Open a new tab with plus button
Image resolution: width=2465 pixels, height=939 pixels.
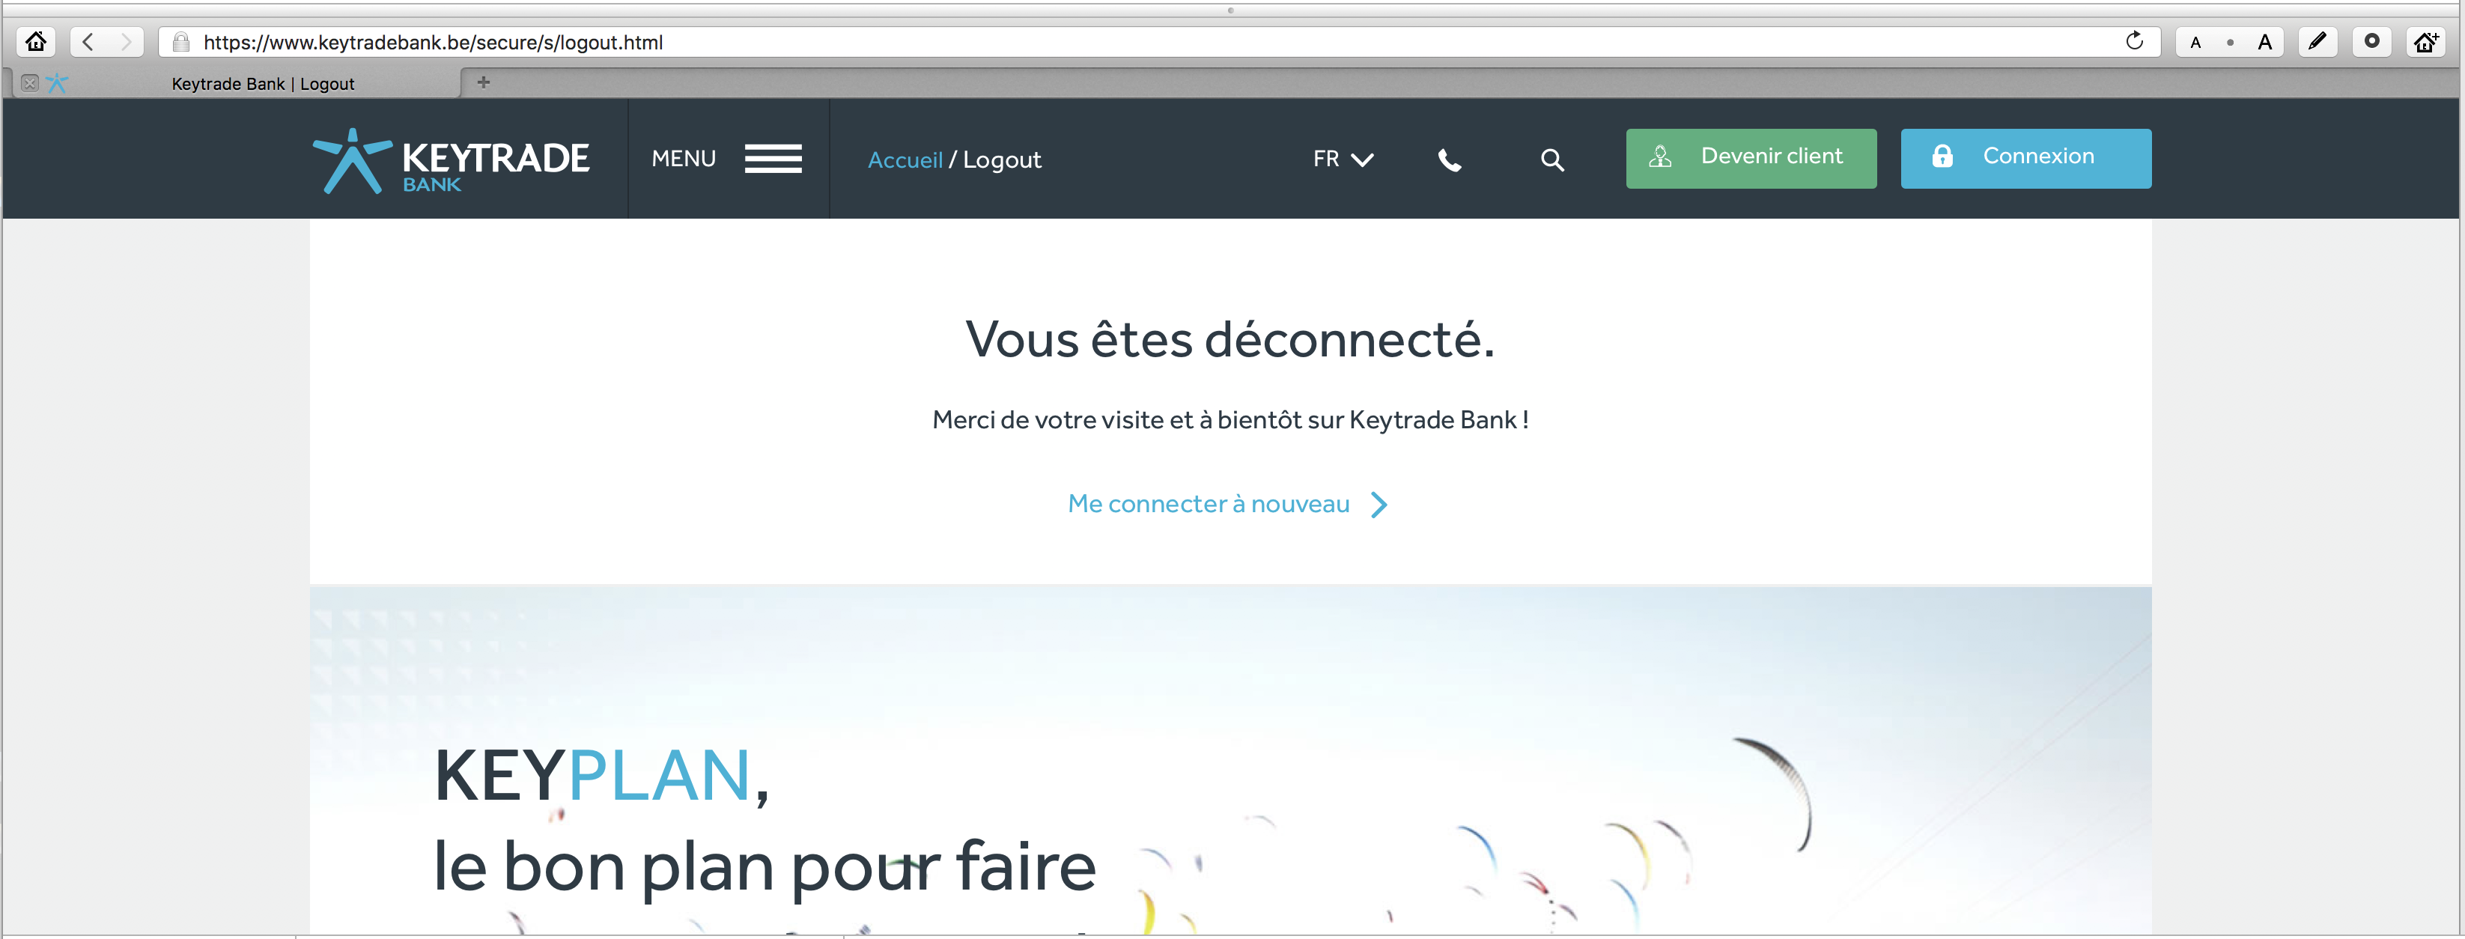pyautogui.click(x=483, y=82)
